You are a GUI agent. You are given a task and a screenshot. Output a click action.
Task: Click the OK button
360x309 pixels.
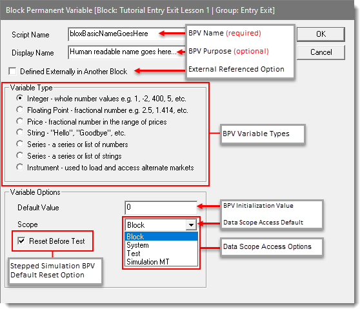point(321,34)
